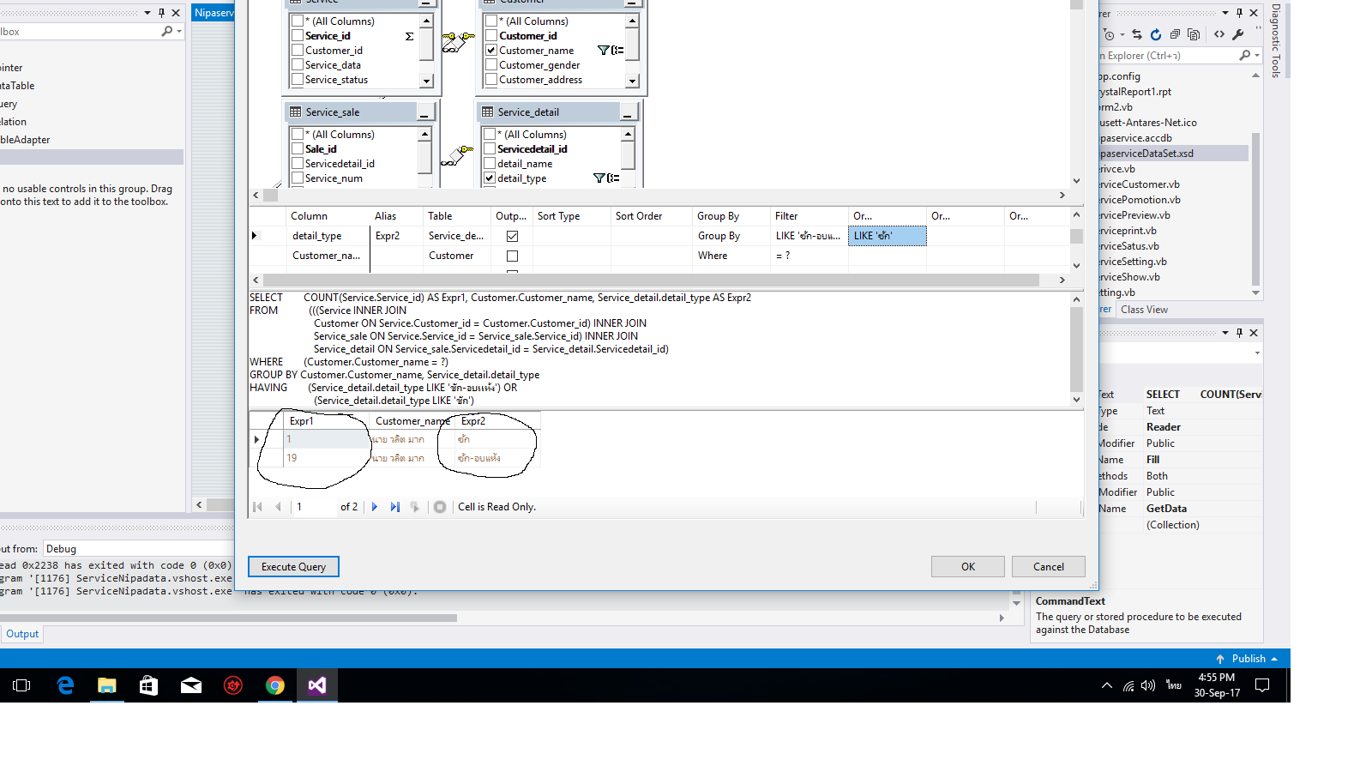Check Customer_address column checkbox
Viewport: 1372px width, 772px height.
click(491, 79)
